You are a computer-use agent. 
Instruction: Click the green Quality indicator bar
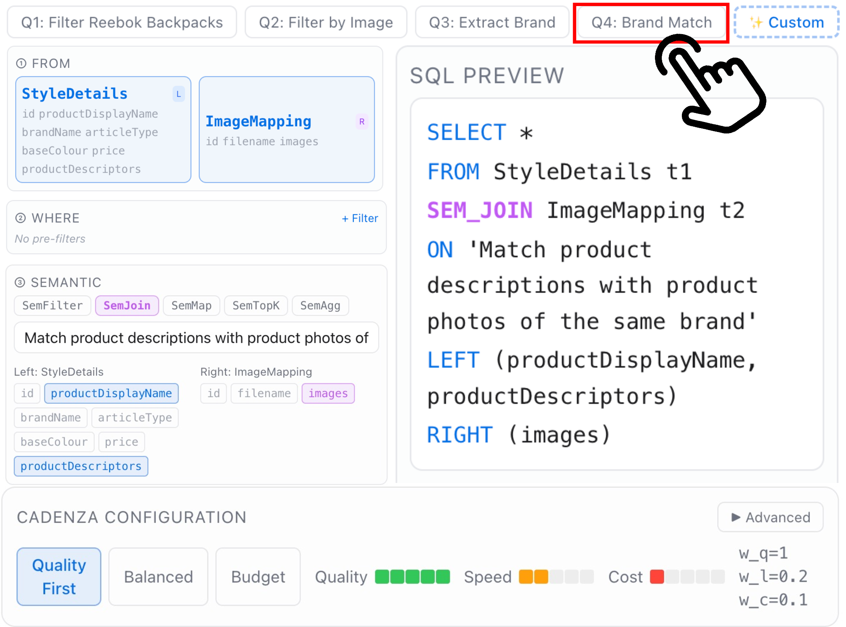pyautogui.click(x=412, y=577)
